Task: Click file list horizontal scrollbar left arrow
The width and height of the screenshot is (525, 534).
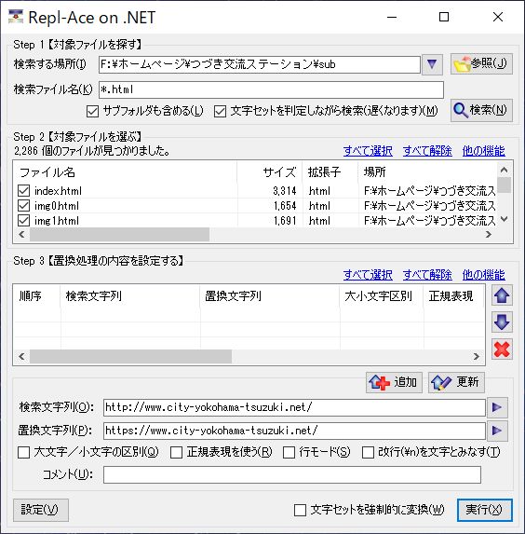Action: point(21,234)
